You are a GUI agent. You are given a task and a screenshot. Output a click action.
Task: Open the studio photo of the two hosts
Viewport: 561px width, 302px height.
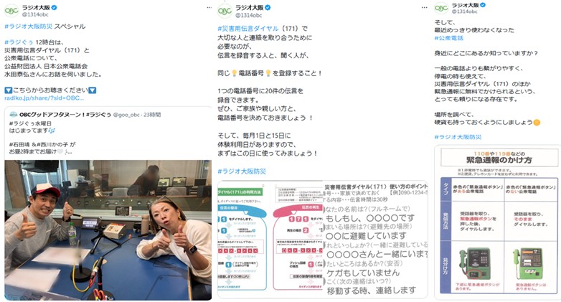point(108,230)
